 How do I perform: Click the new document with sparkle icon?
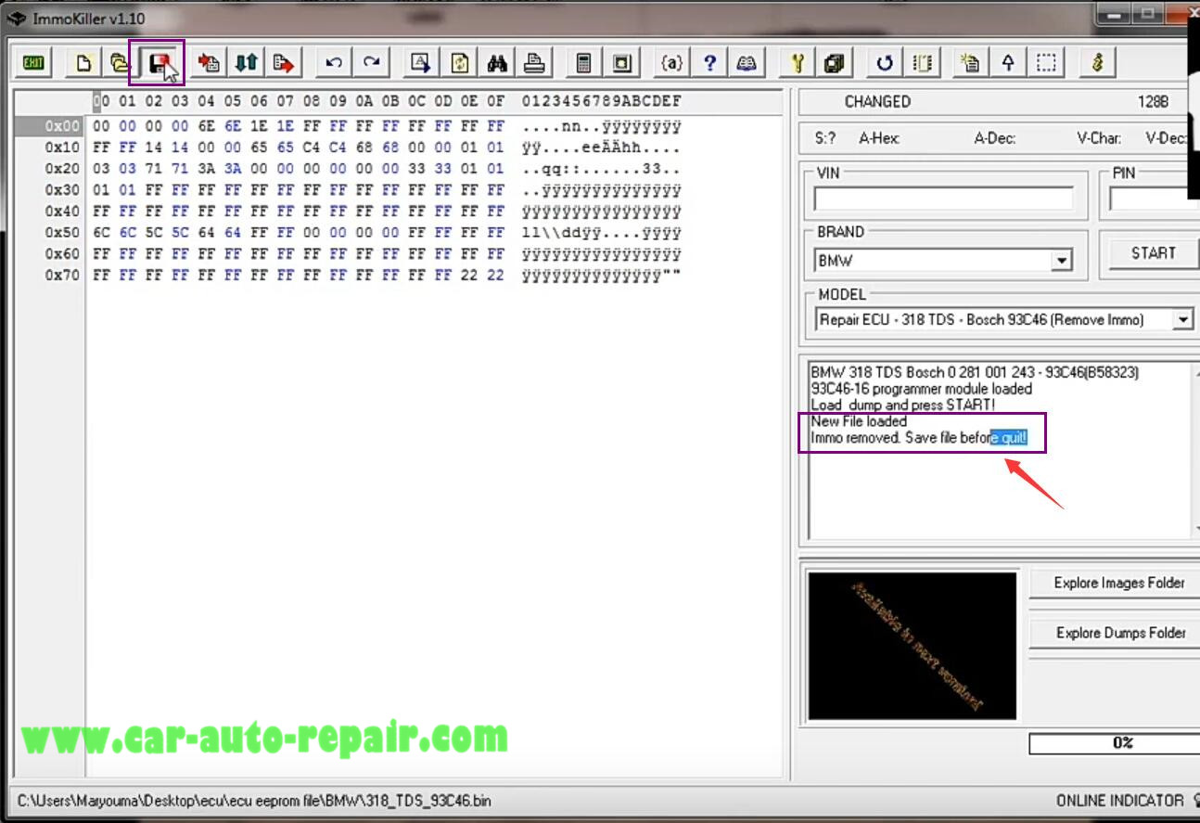pos(971,63)
